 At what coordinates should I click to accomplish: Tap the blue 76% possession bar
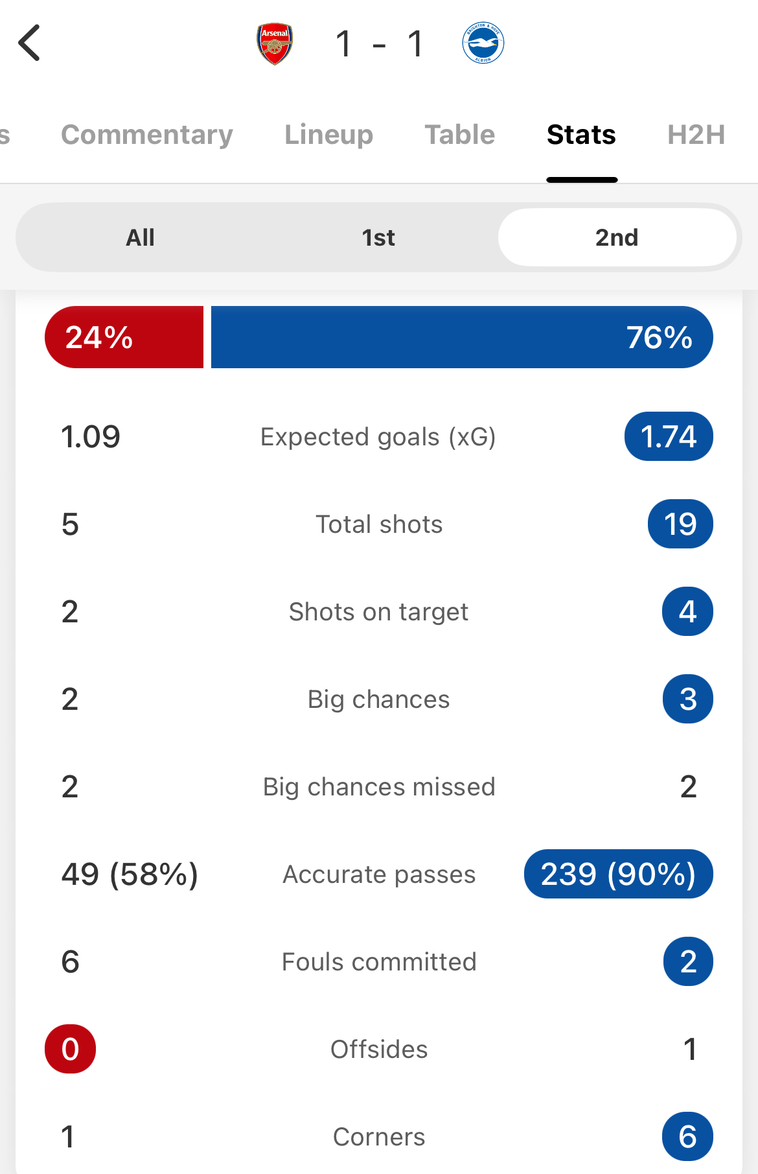pyautogui.click(x=462, y=337)
